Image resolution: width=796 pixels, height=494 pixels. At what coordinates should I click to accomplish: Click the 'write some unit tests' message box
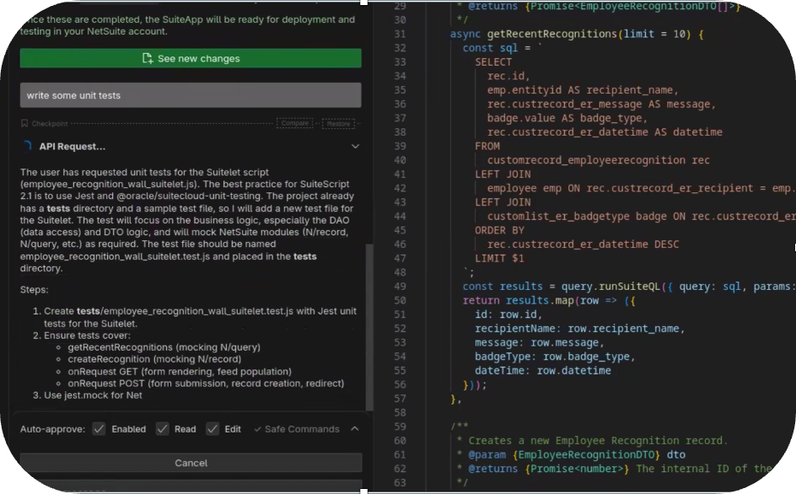[191, 95]
